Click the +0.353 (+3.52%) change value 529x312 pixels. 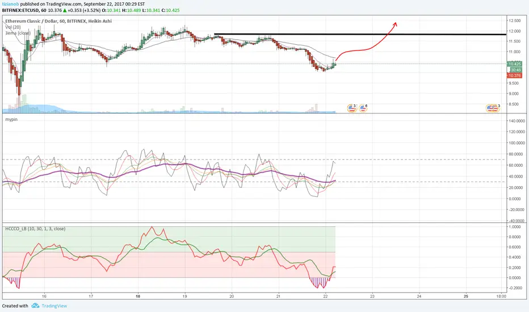(84, 10)
